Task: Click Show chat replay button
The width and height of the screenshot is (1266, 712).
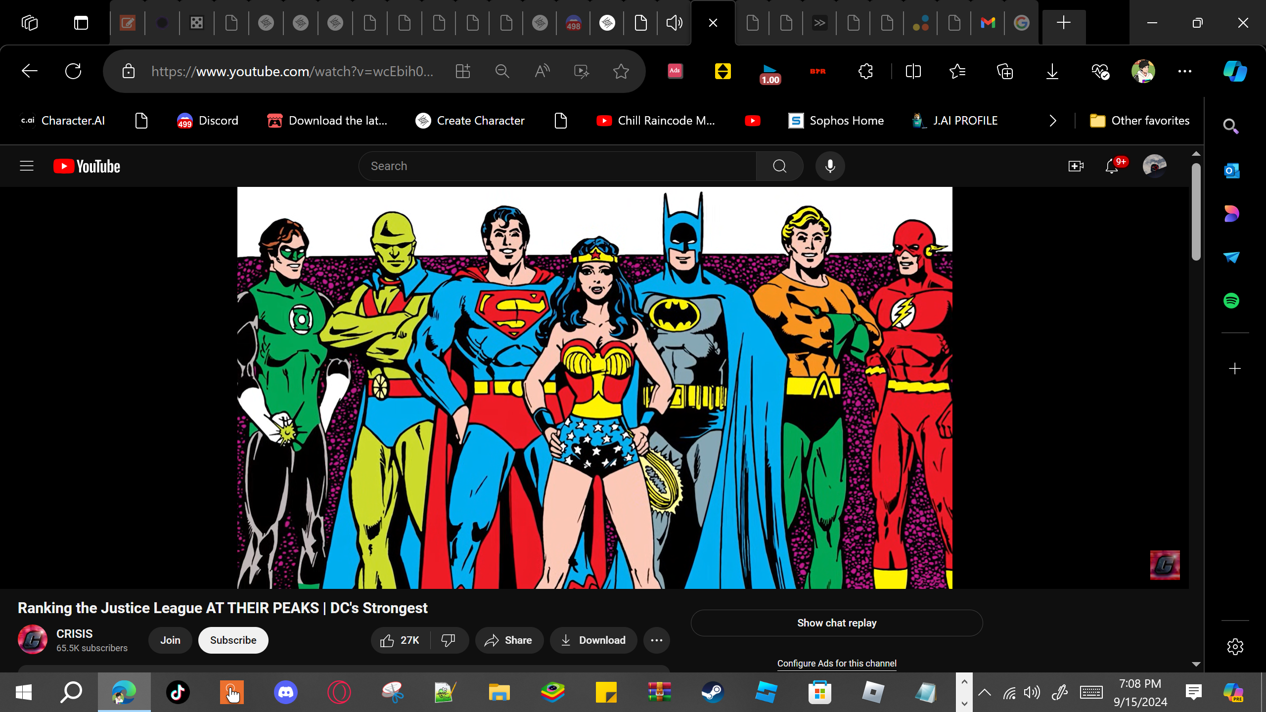Action: [x=836, y=623]
